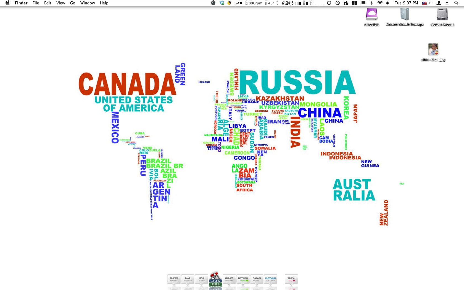Click the binoculars menu bar icon
464x290 pixels.
click(346, 3)
